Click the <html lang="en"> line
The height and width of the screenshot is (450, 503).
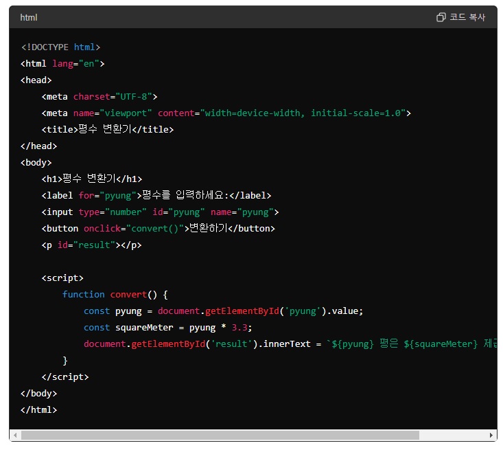click(62, 64)
